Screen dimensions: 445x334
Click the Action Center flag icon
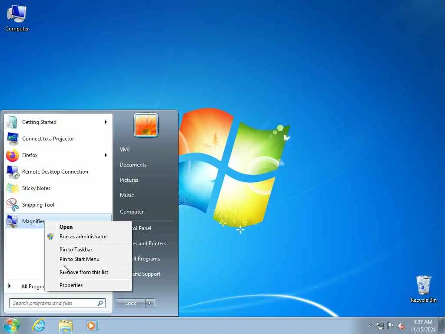click(391, 326)
